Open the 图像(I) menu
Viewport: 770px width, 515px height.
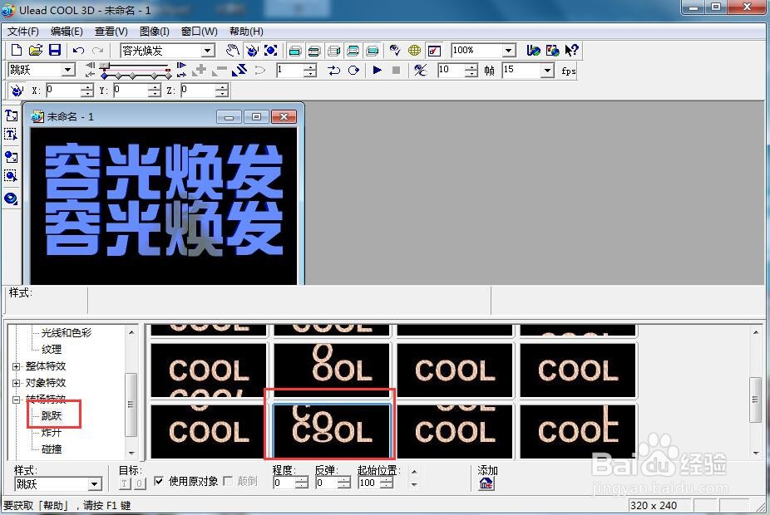(154, 32)
